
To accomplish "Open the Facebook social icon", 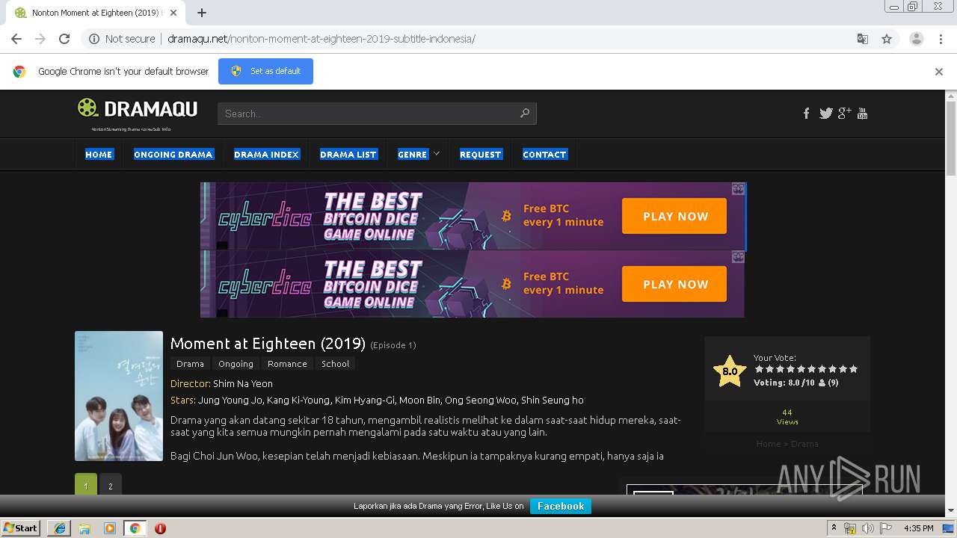I will tap(806, 114).
